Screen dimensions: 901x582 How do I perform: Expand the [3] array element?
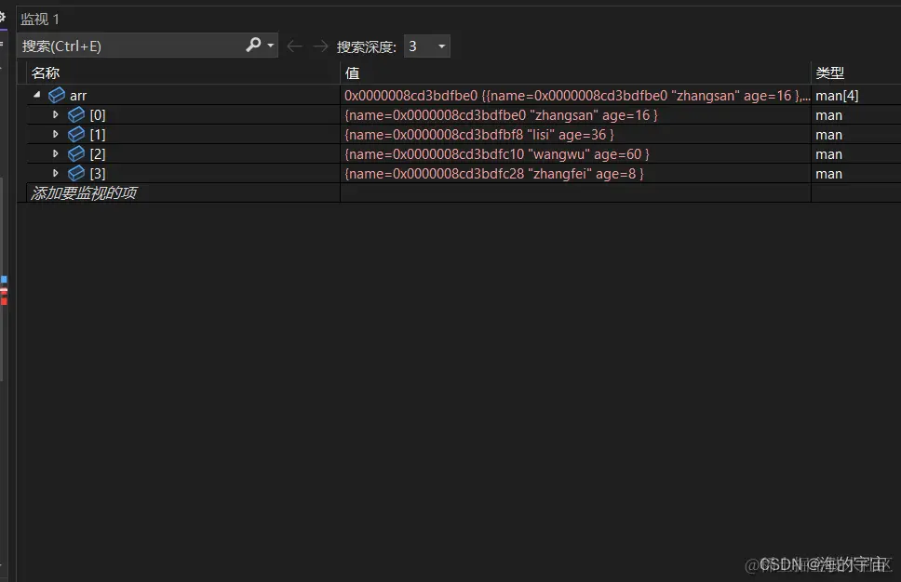56,173
